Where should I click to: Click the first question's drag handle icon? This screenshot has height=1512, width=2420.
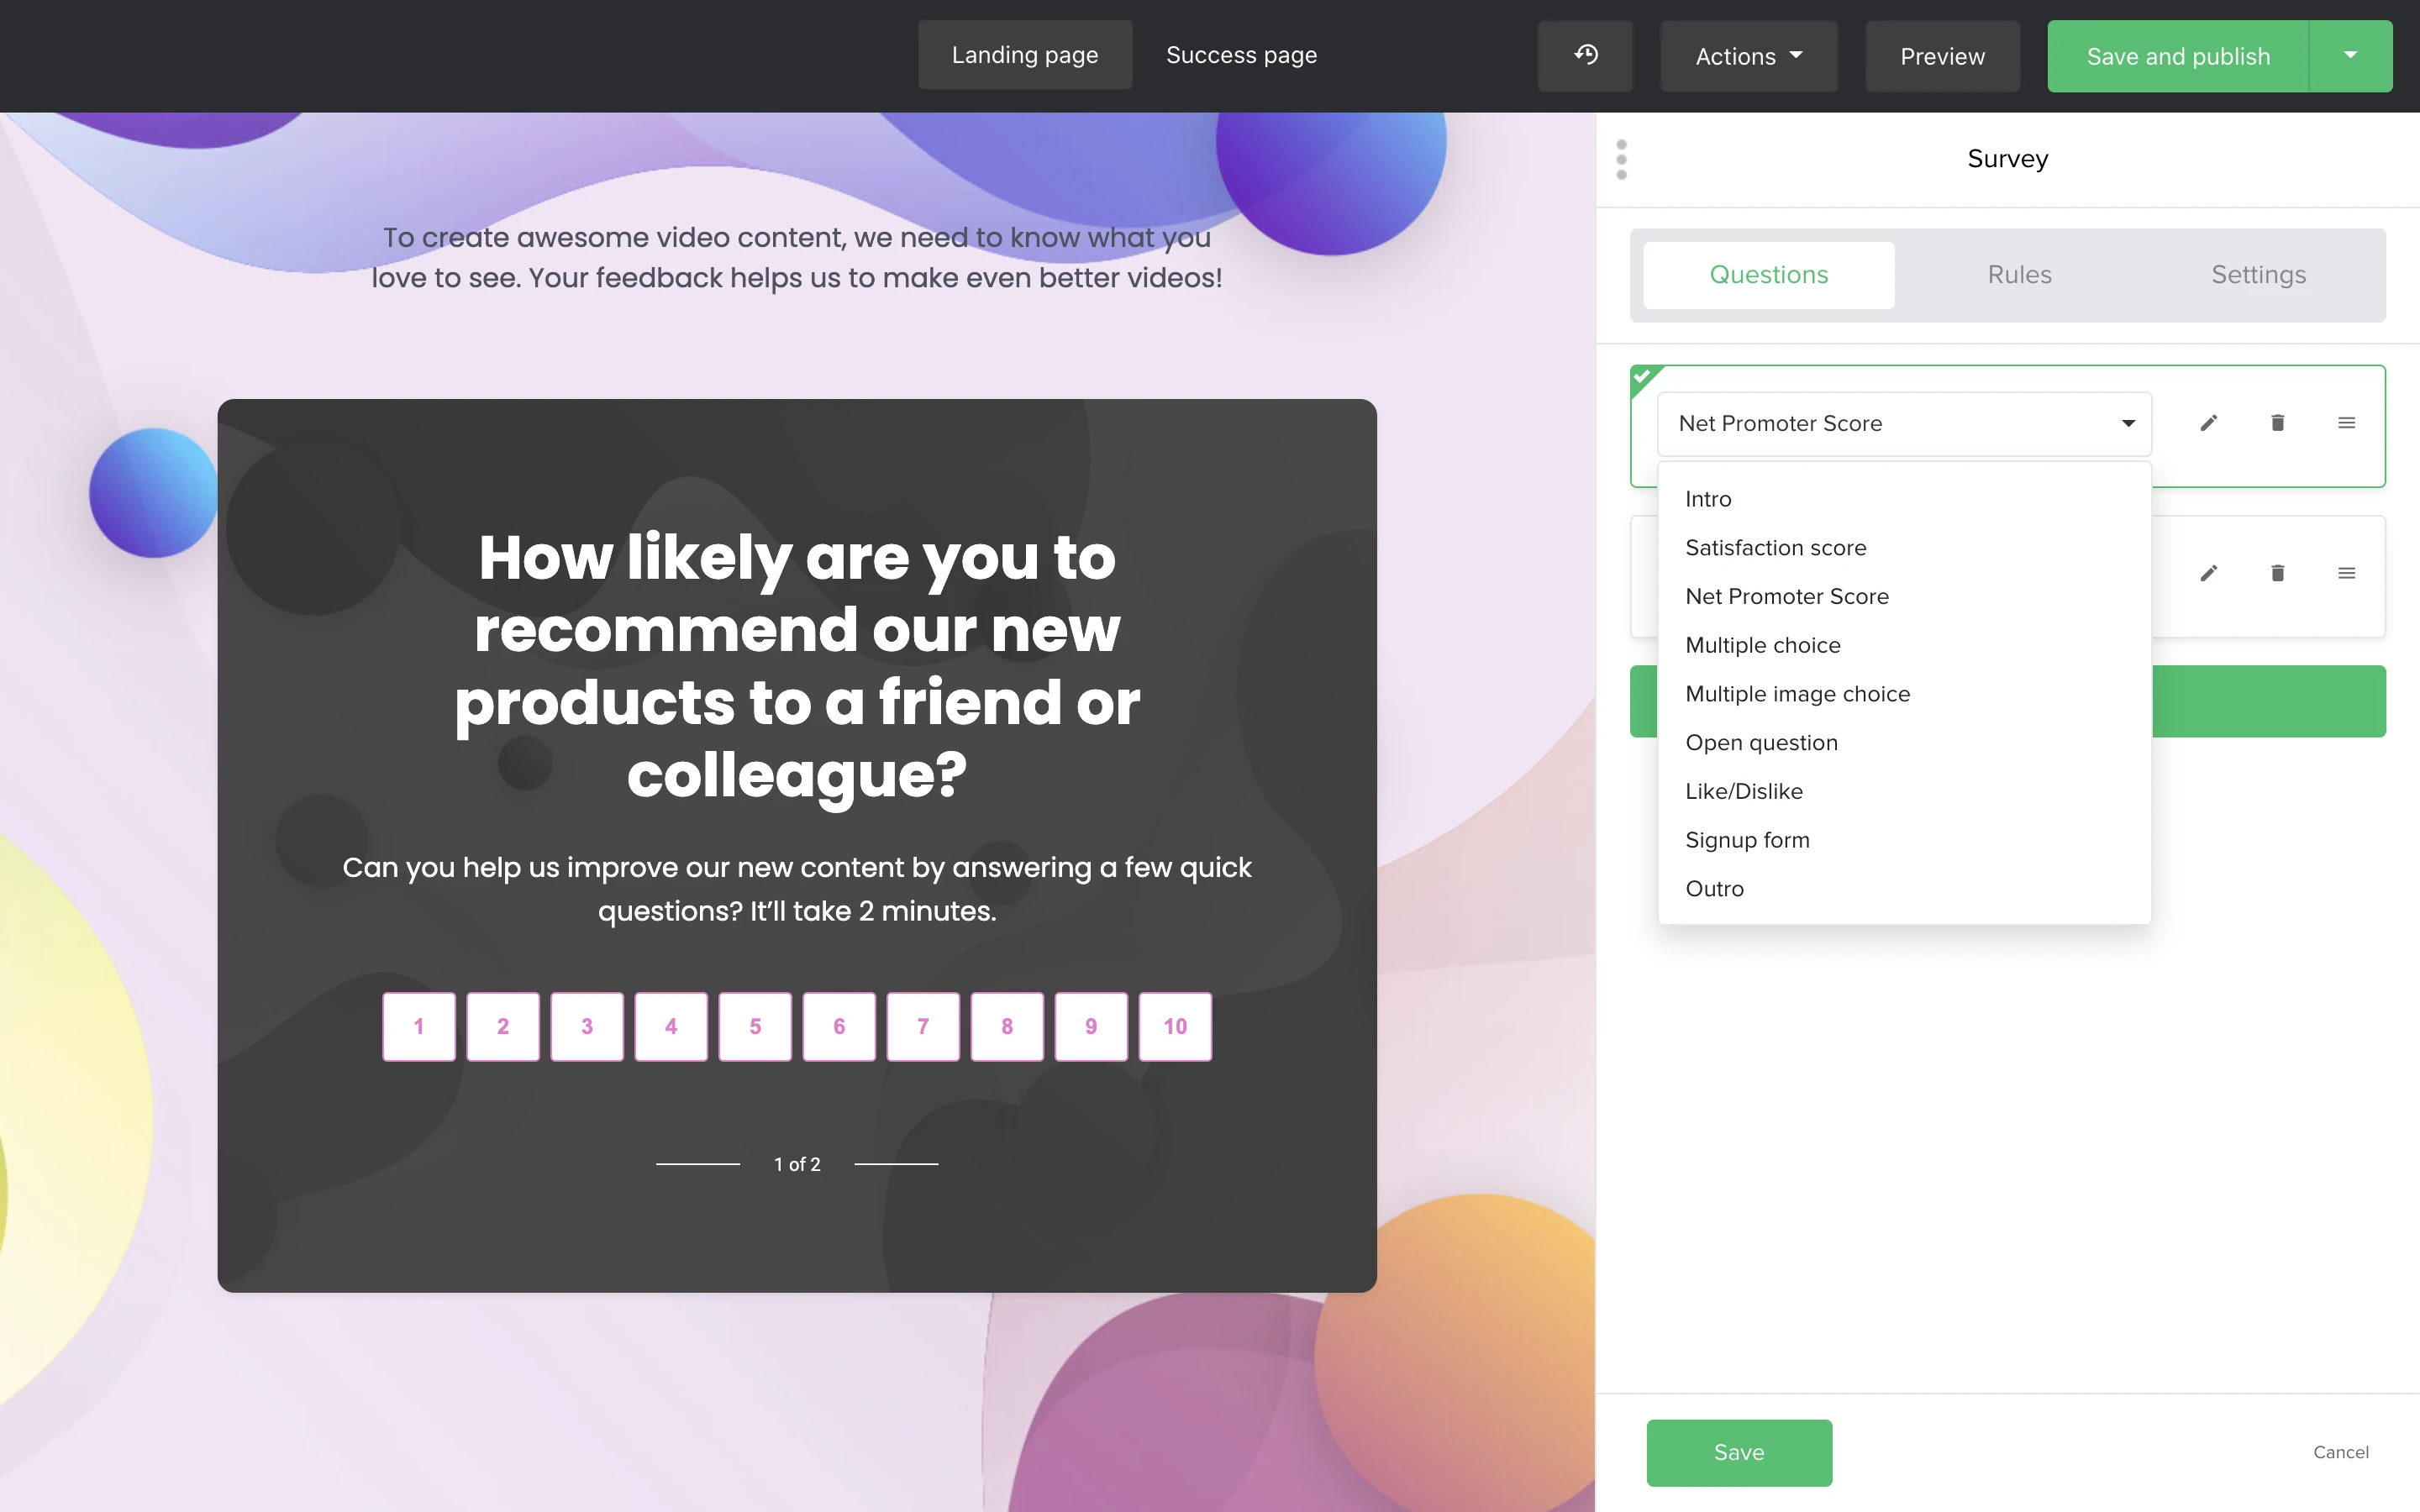point(2346,423)
